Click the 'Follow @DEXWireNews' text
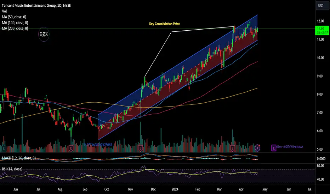Viewport: 330px width, 194px height. 290,147
